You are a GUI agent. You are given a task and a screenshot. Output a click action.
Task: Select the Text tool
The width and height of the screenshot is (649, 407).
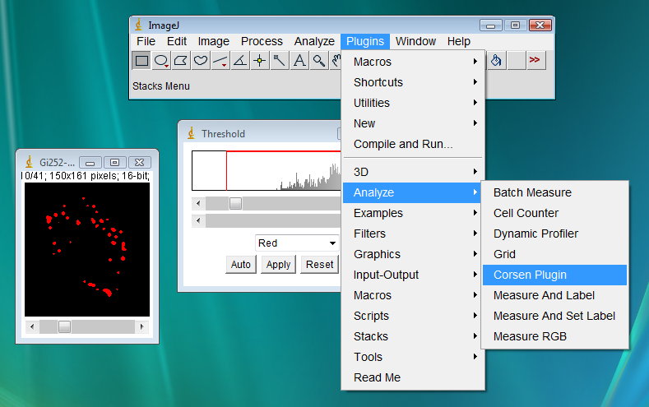299,61
